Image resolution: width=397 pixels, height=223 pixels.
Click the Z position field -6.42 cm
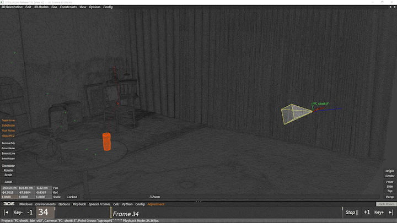[x=43, y=188]
